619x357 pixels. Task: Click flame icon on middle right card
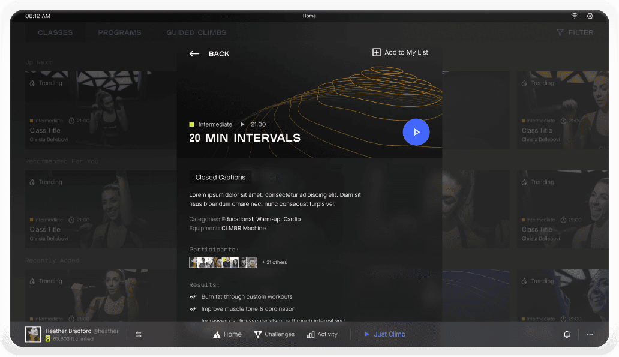point(524,182)
